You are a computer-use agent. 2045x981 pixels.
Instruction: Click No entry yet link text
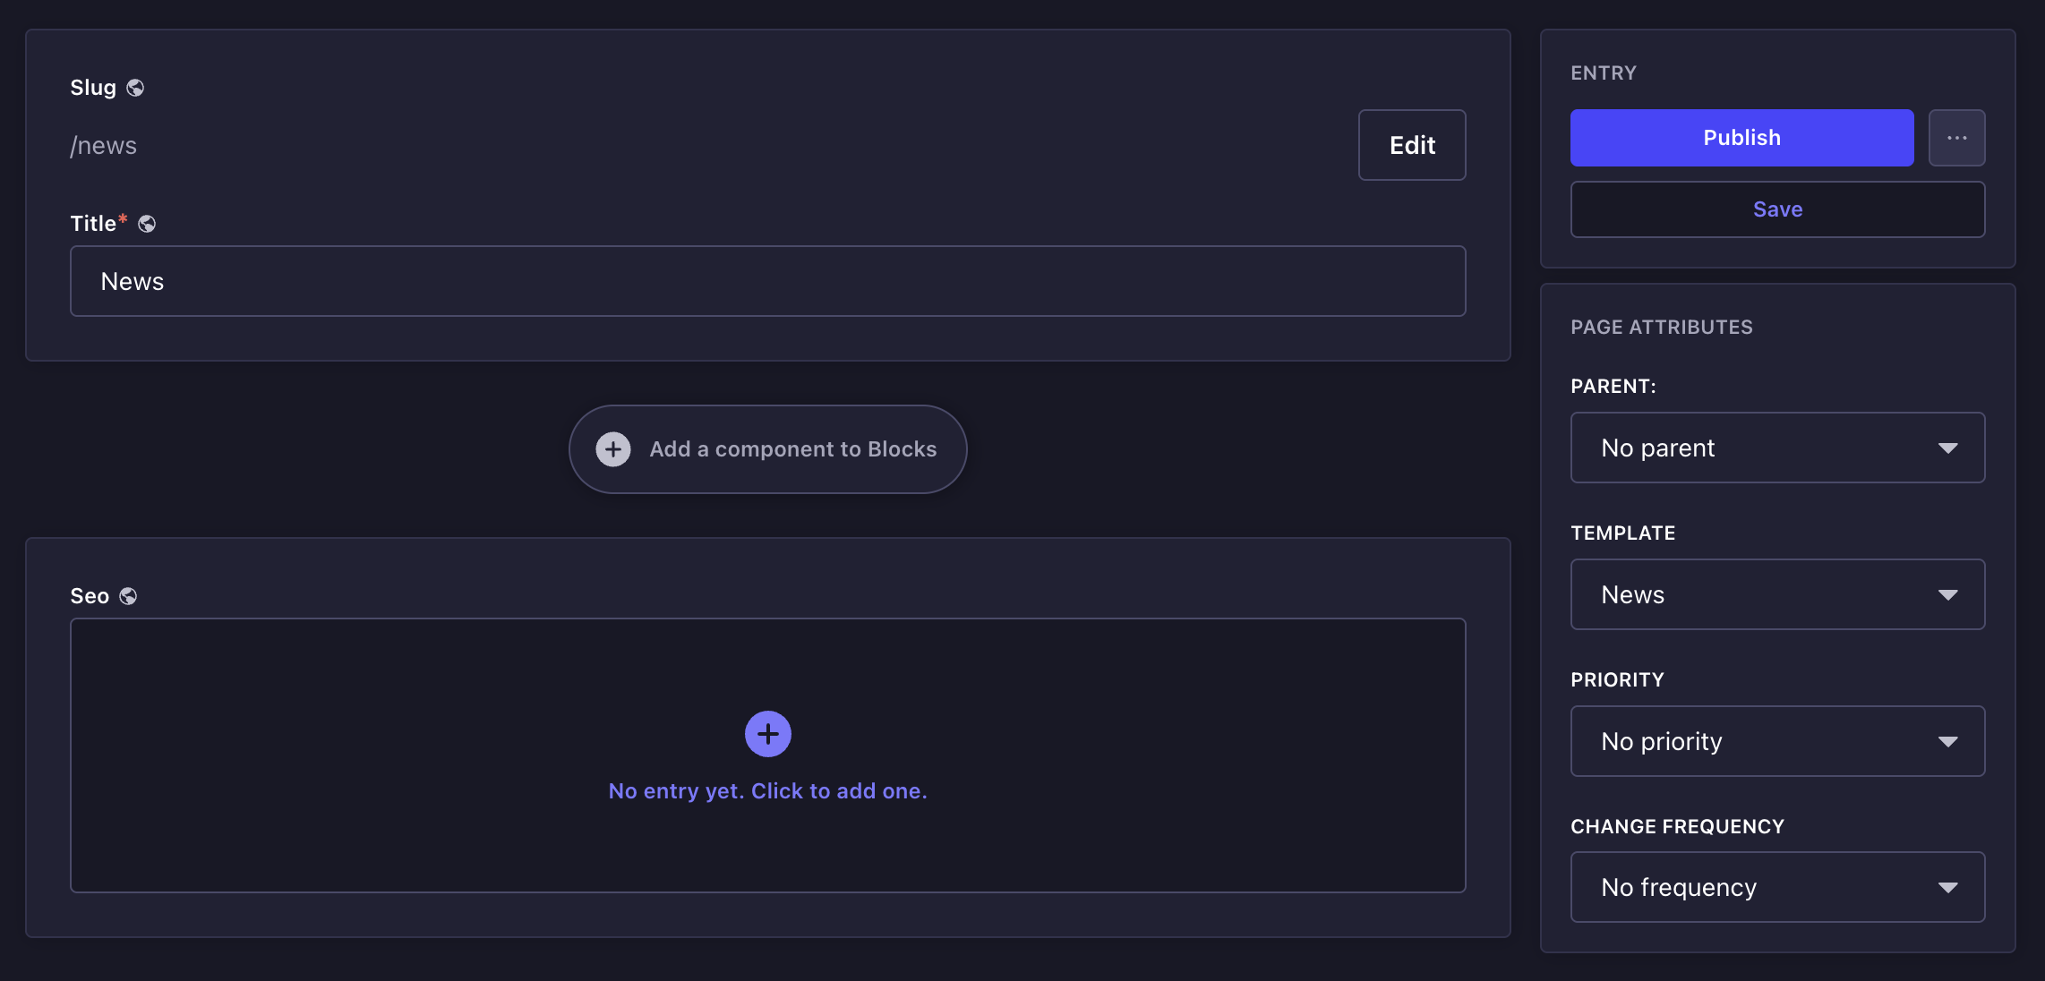point(768,791)
